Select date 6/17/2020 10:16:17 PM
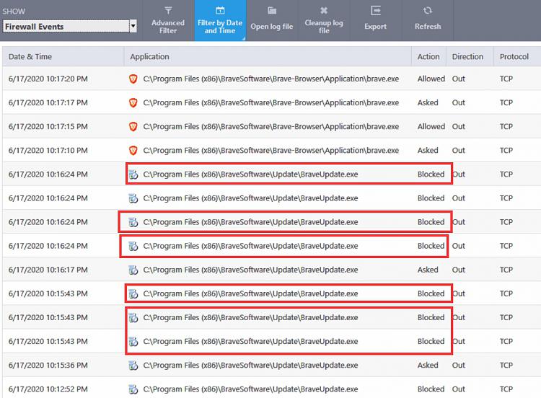The width and height of the screenshot is (541, 398). 48,270
